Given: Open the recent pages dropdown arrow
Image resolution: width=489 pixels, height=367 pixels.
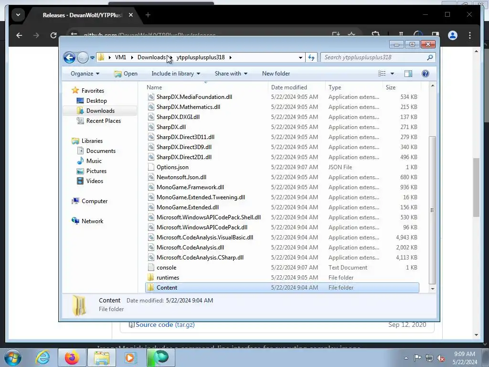Looking at the screenshot, I should coord(92,58).
